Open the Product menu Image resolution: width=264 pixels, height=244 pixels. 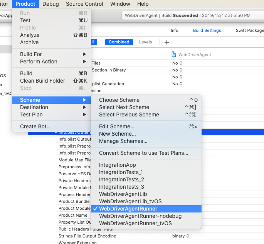coord(25,4)
